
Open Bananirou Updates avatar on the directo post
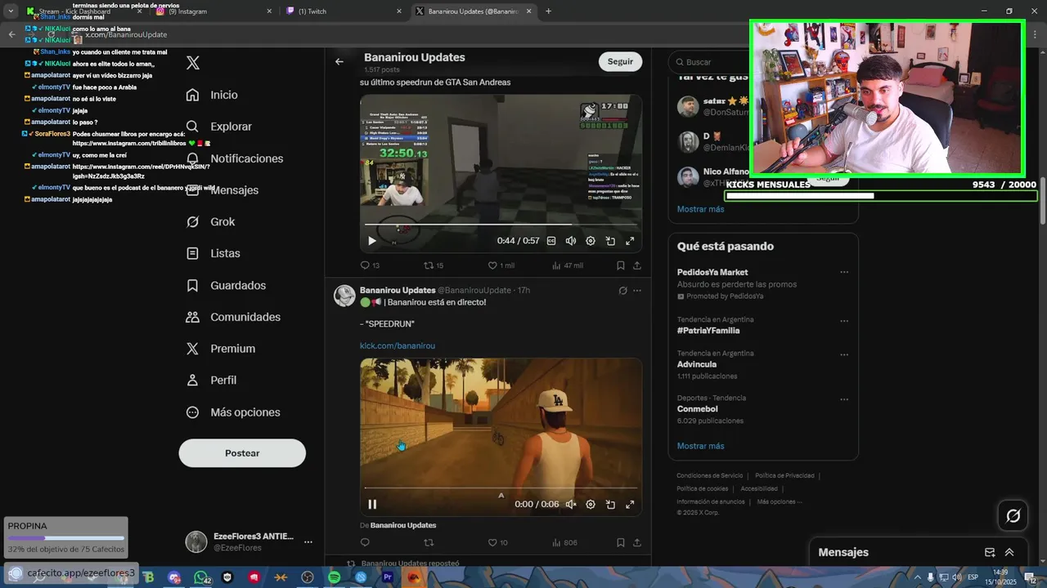344,296
